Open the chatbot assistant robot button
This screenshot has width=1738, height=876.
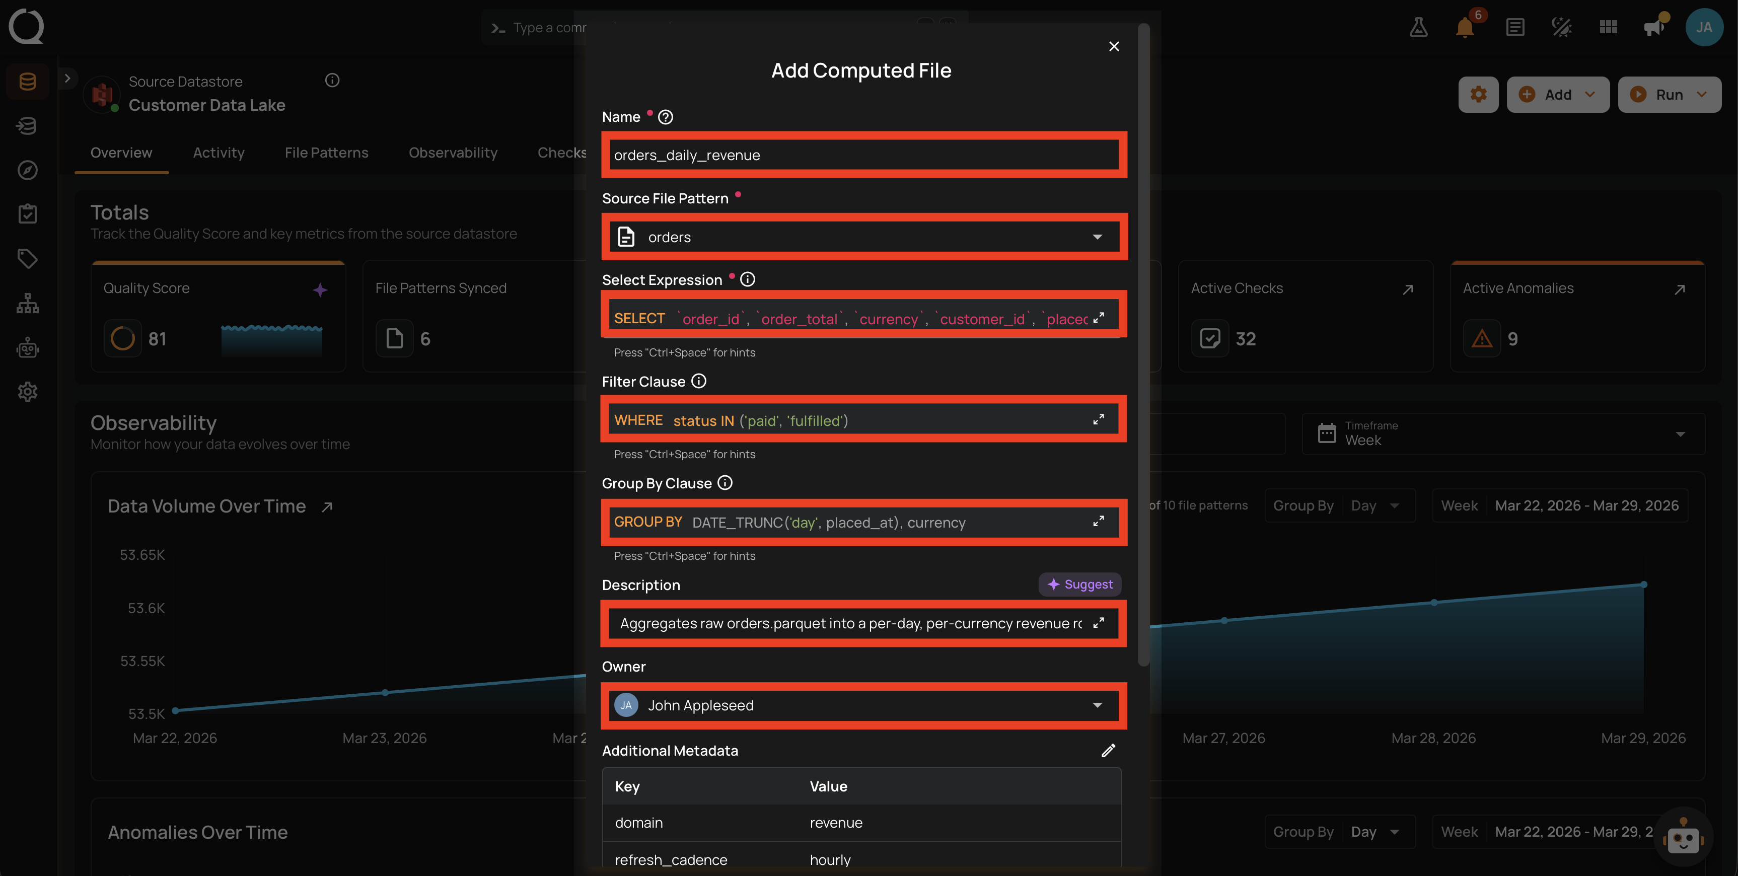(x=1683, y=838)
